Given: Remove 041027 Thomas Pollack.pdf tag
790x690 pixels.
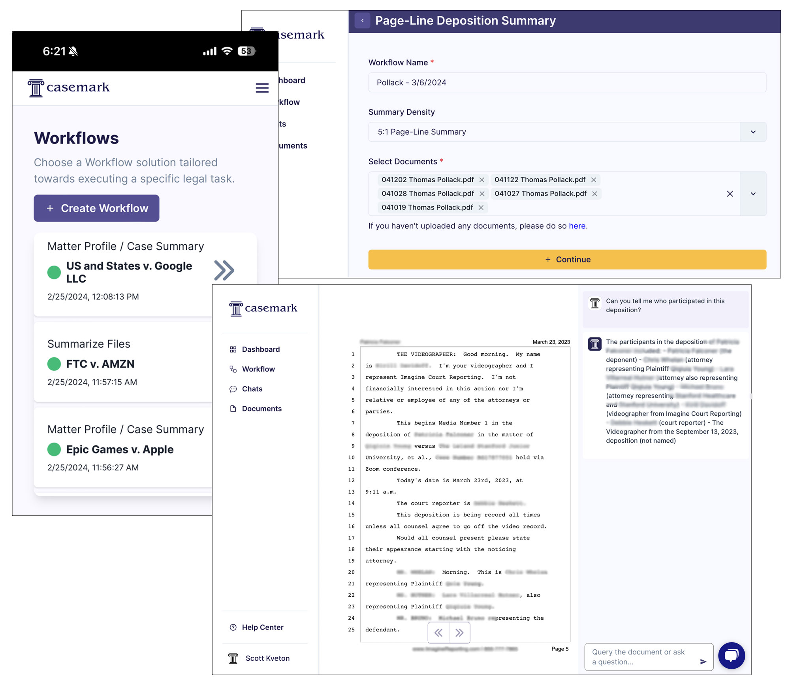Looking at the screenshot, I should pos(594,194).
